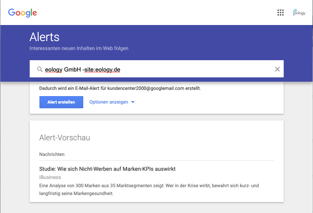Click the iBusiness source label
Image resolution: width=313 pixels, height=213 pixels.
coord(50,177)
